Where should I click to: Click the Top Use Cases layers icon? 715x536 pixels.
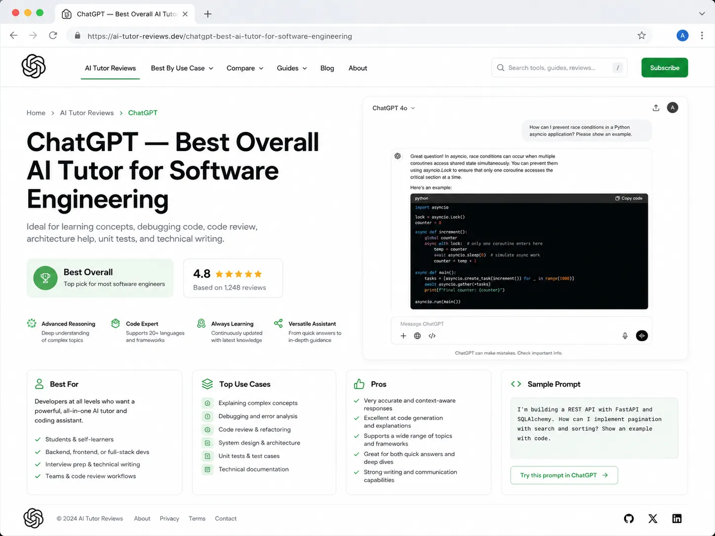[x=207, y=384]
